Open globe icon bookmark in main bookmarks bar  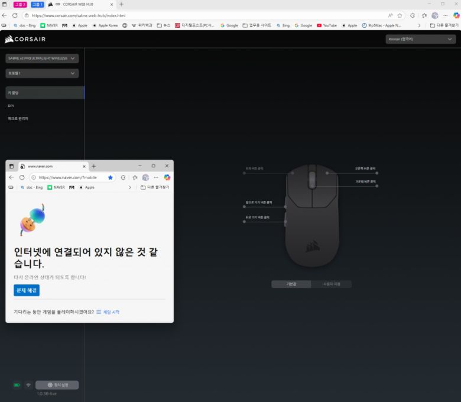(x=125, y=25)
